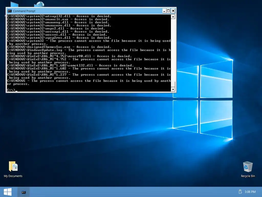Click the Command Prompt title text
This screenshot has width=262, height=197.
[x=24, y=11]
